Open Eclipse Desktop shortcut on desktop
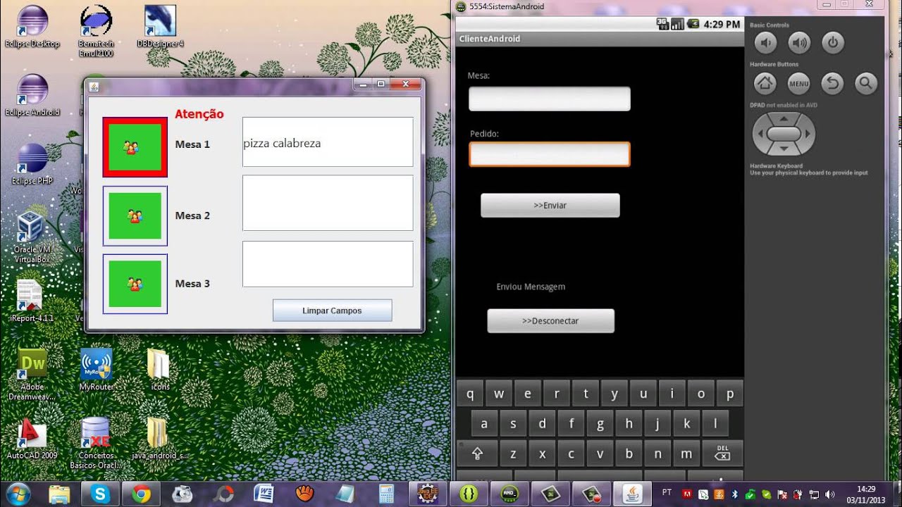 (x=32, y=26)
